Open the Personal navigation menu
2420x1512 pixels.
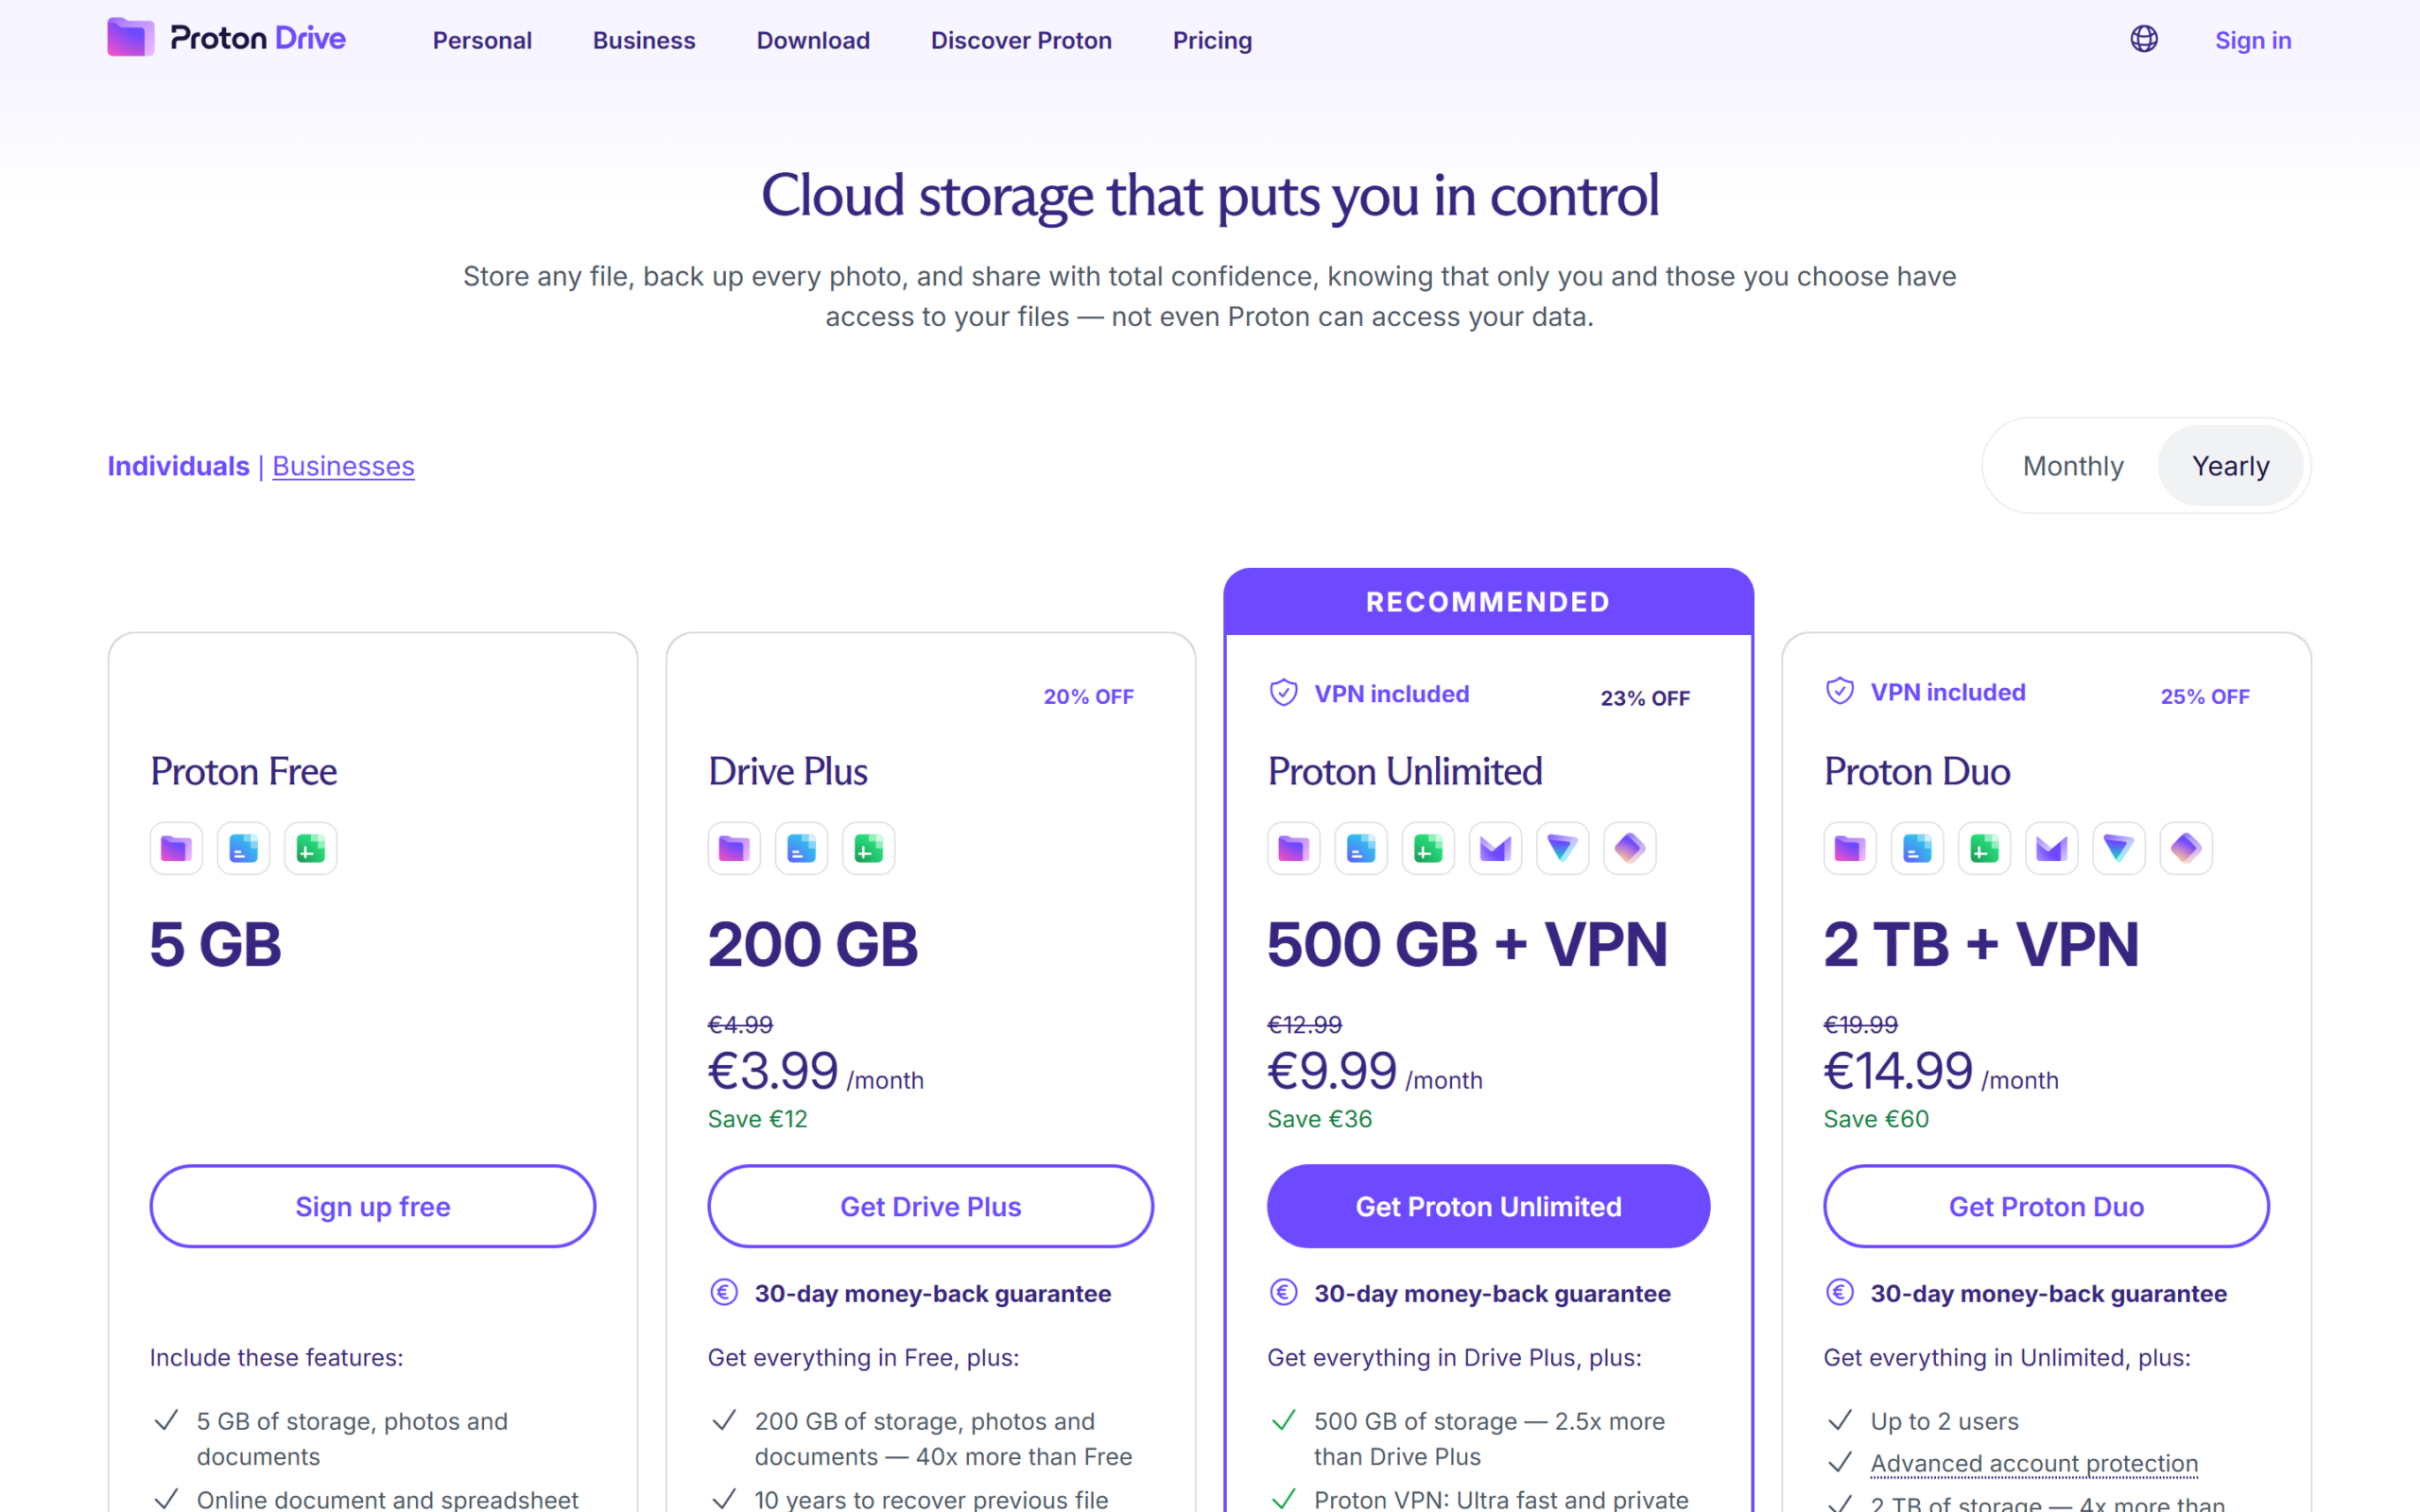tap(482, 40)
